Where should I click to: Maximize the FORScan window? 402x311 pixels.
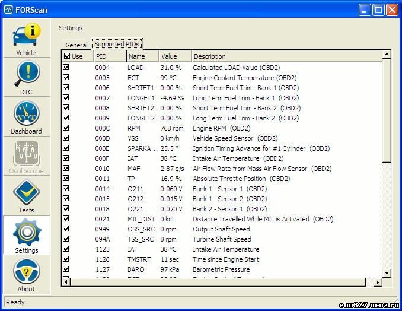tap(378, 9)
